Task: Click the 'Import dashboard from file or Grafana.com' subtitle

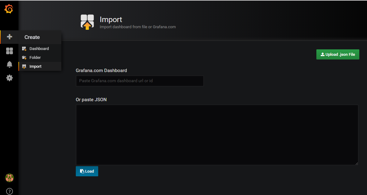Action: (137, 27)
